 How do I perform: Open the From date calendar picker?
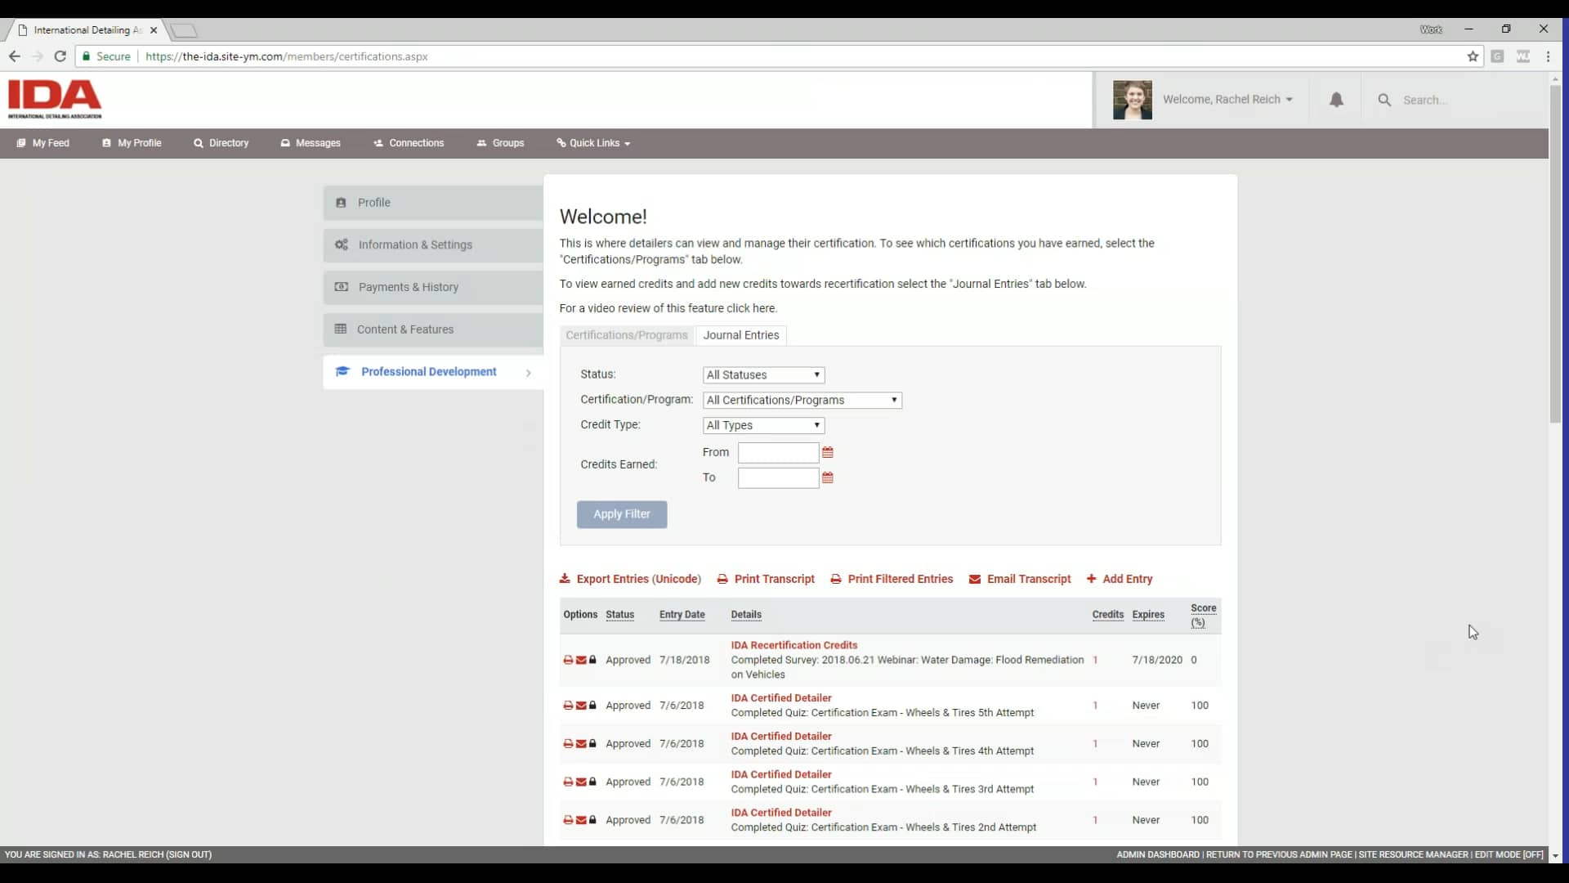(x=828, y=451)
